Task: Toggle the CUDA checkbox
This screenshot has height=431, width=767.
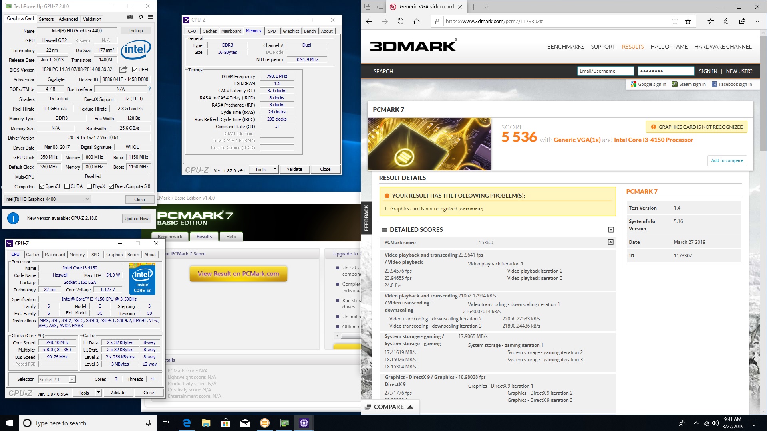Action: coord(67,186)
